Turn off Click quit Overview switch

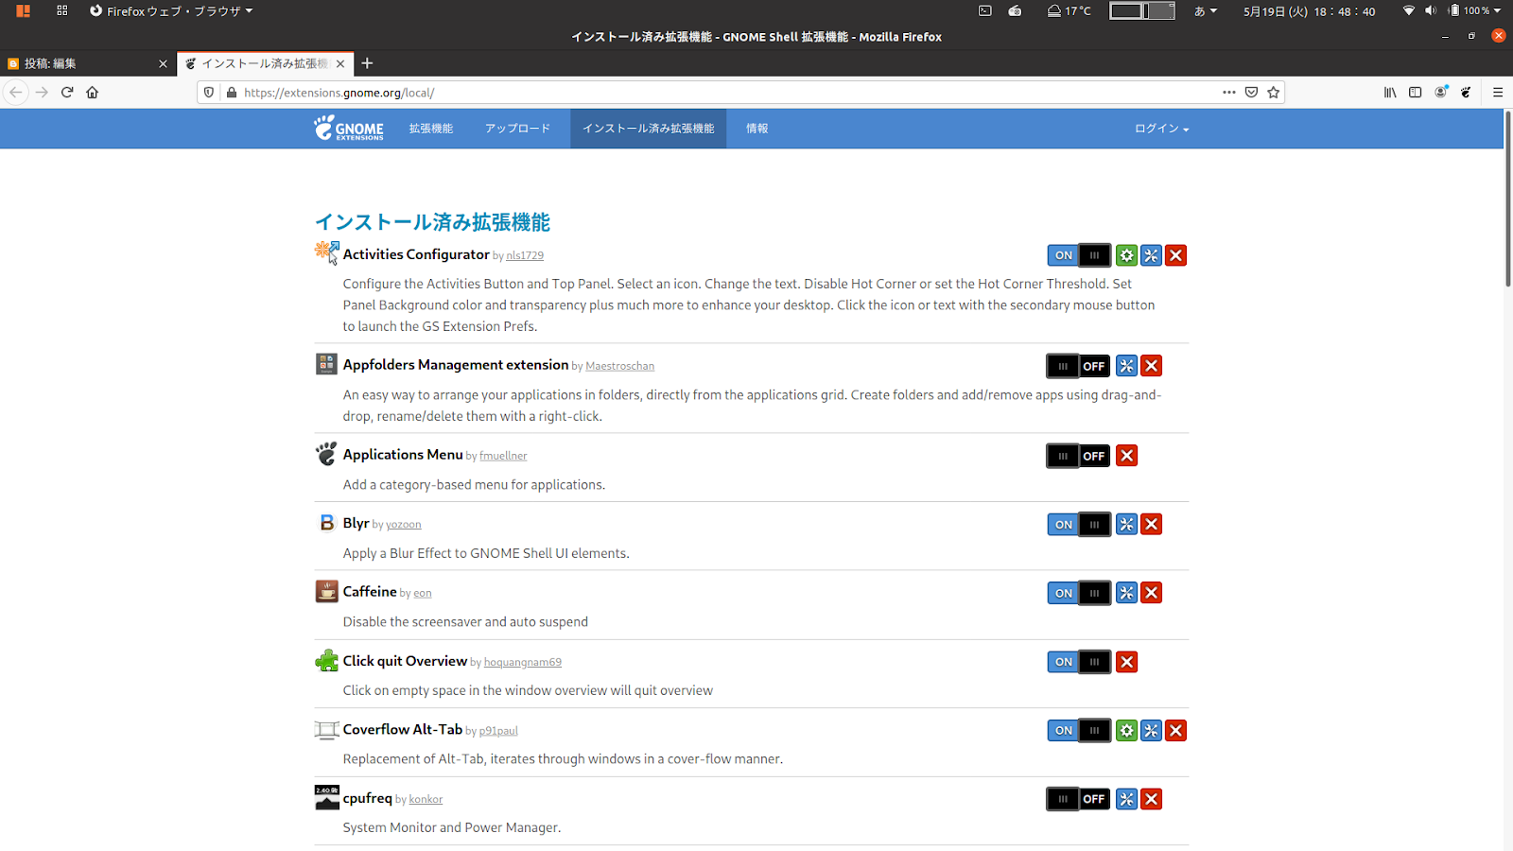1079,662
